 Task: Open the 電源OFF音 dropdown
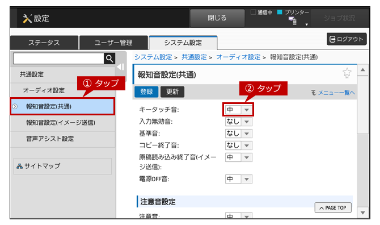pyautogui.click(x=238, y=179)
